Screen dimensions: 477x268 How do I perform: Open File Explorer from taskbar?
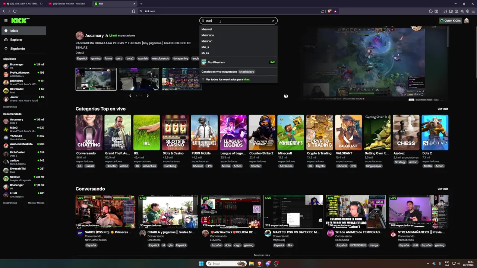[251, 264]
